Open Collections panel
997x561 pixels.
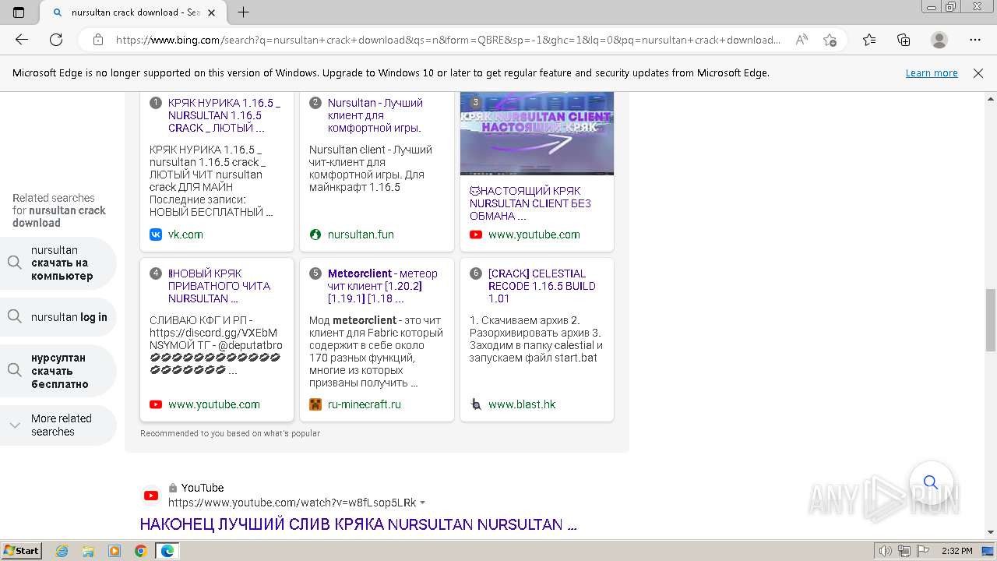[x=904, y=40]
